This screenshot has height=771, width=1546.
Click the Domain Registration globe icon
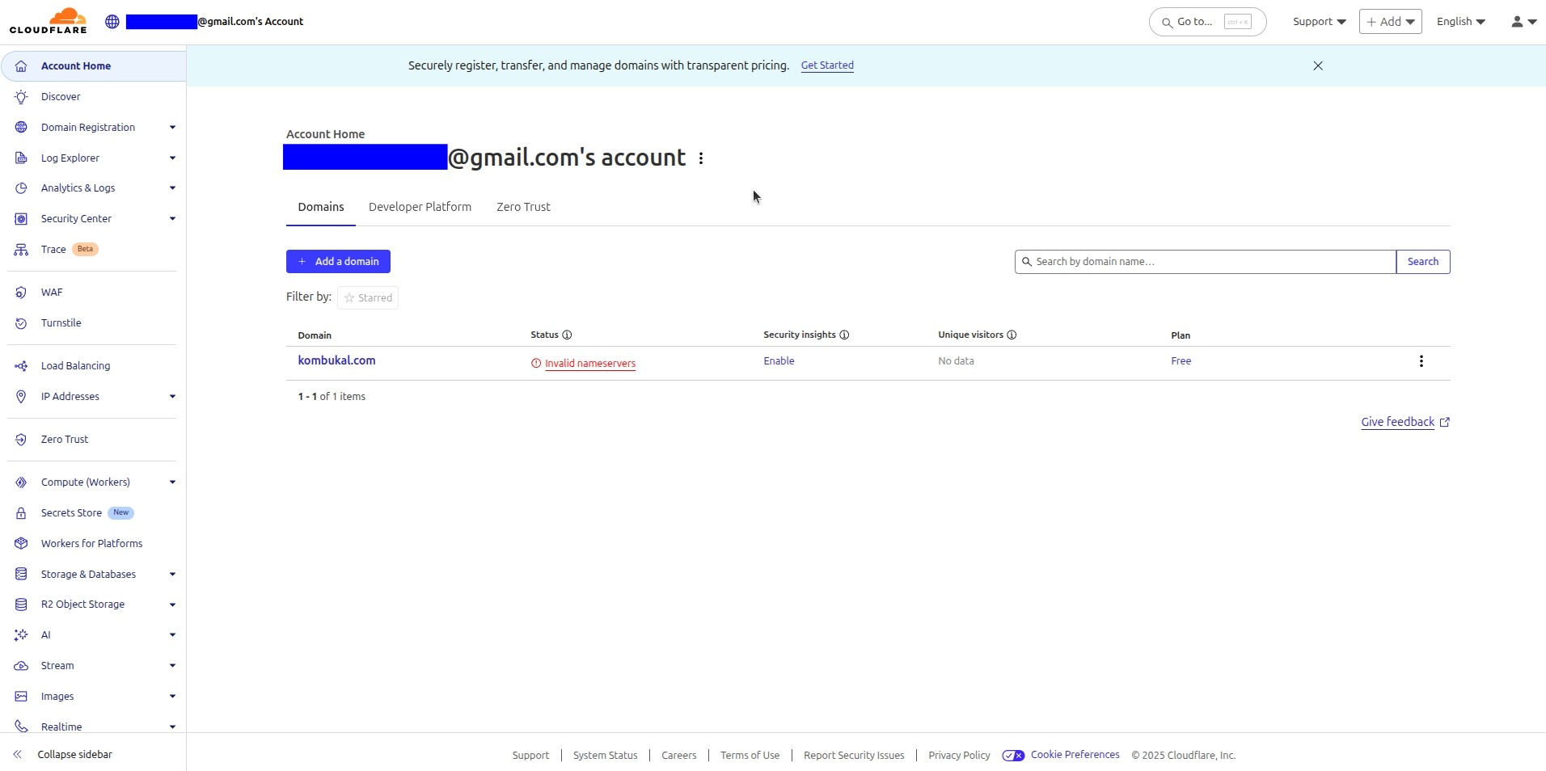[21, 128]
